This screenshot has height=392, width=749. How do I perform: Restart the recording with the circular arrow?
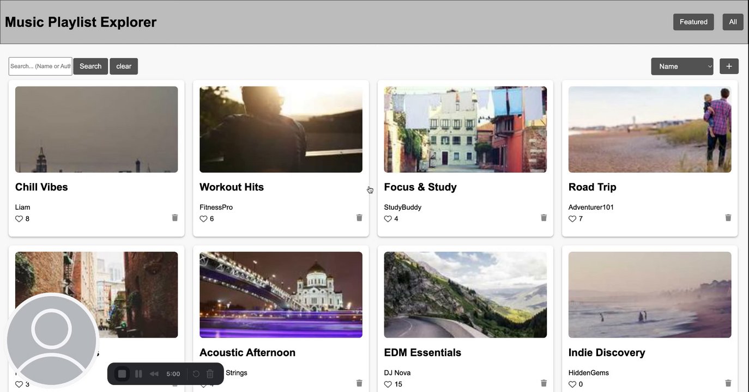coord(196,374)
